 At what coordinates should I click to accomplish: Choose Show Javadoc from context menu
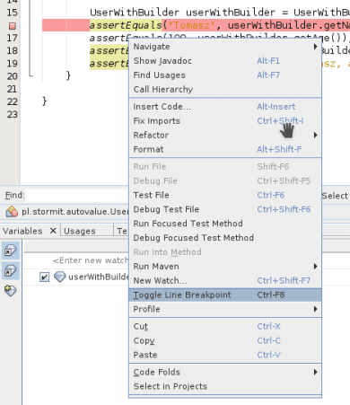[x=225, y=61]
